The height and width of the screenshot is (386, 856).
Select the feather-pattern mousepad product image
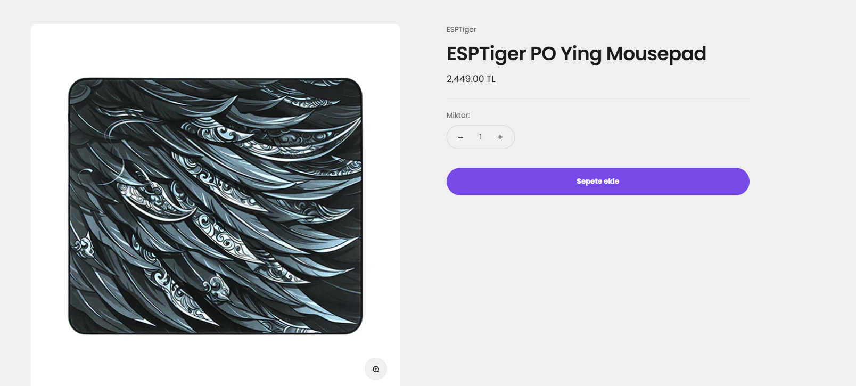pyautogui.click(x=216, y=206)
